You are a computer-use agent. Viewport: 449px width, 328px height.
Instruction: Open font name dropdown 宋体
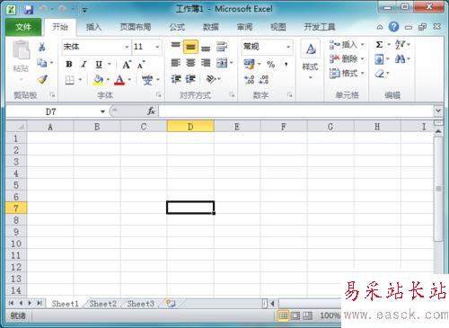(127, 47)
